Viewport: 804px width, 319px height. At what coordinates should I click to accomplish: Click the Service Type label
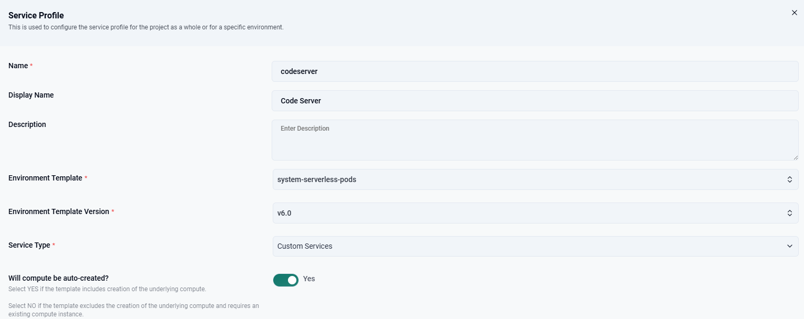coord(29,245)
